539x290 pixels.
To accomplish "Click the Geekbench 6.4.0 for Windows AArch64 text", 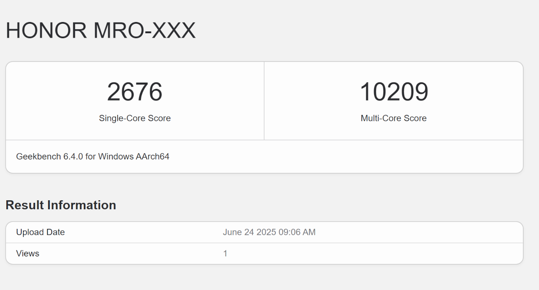I will pyautogui.click(x=93, y=157).
